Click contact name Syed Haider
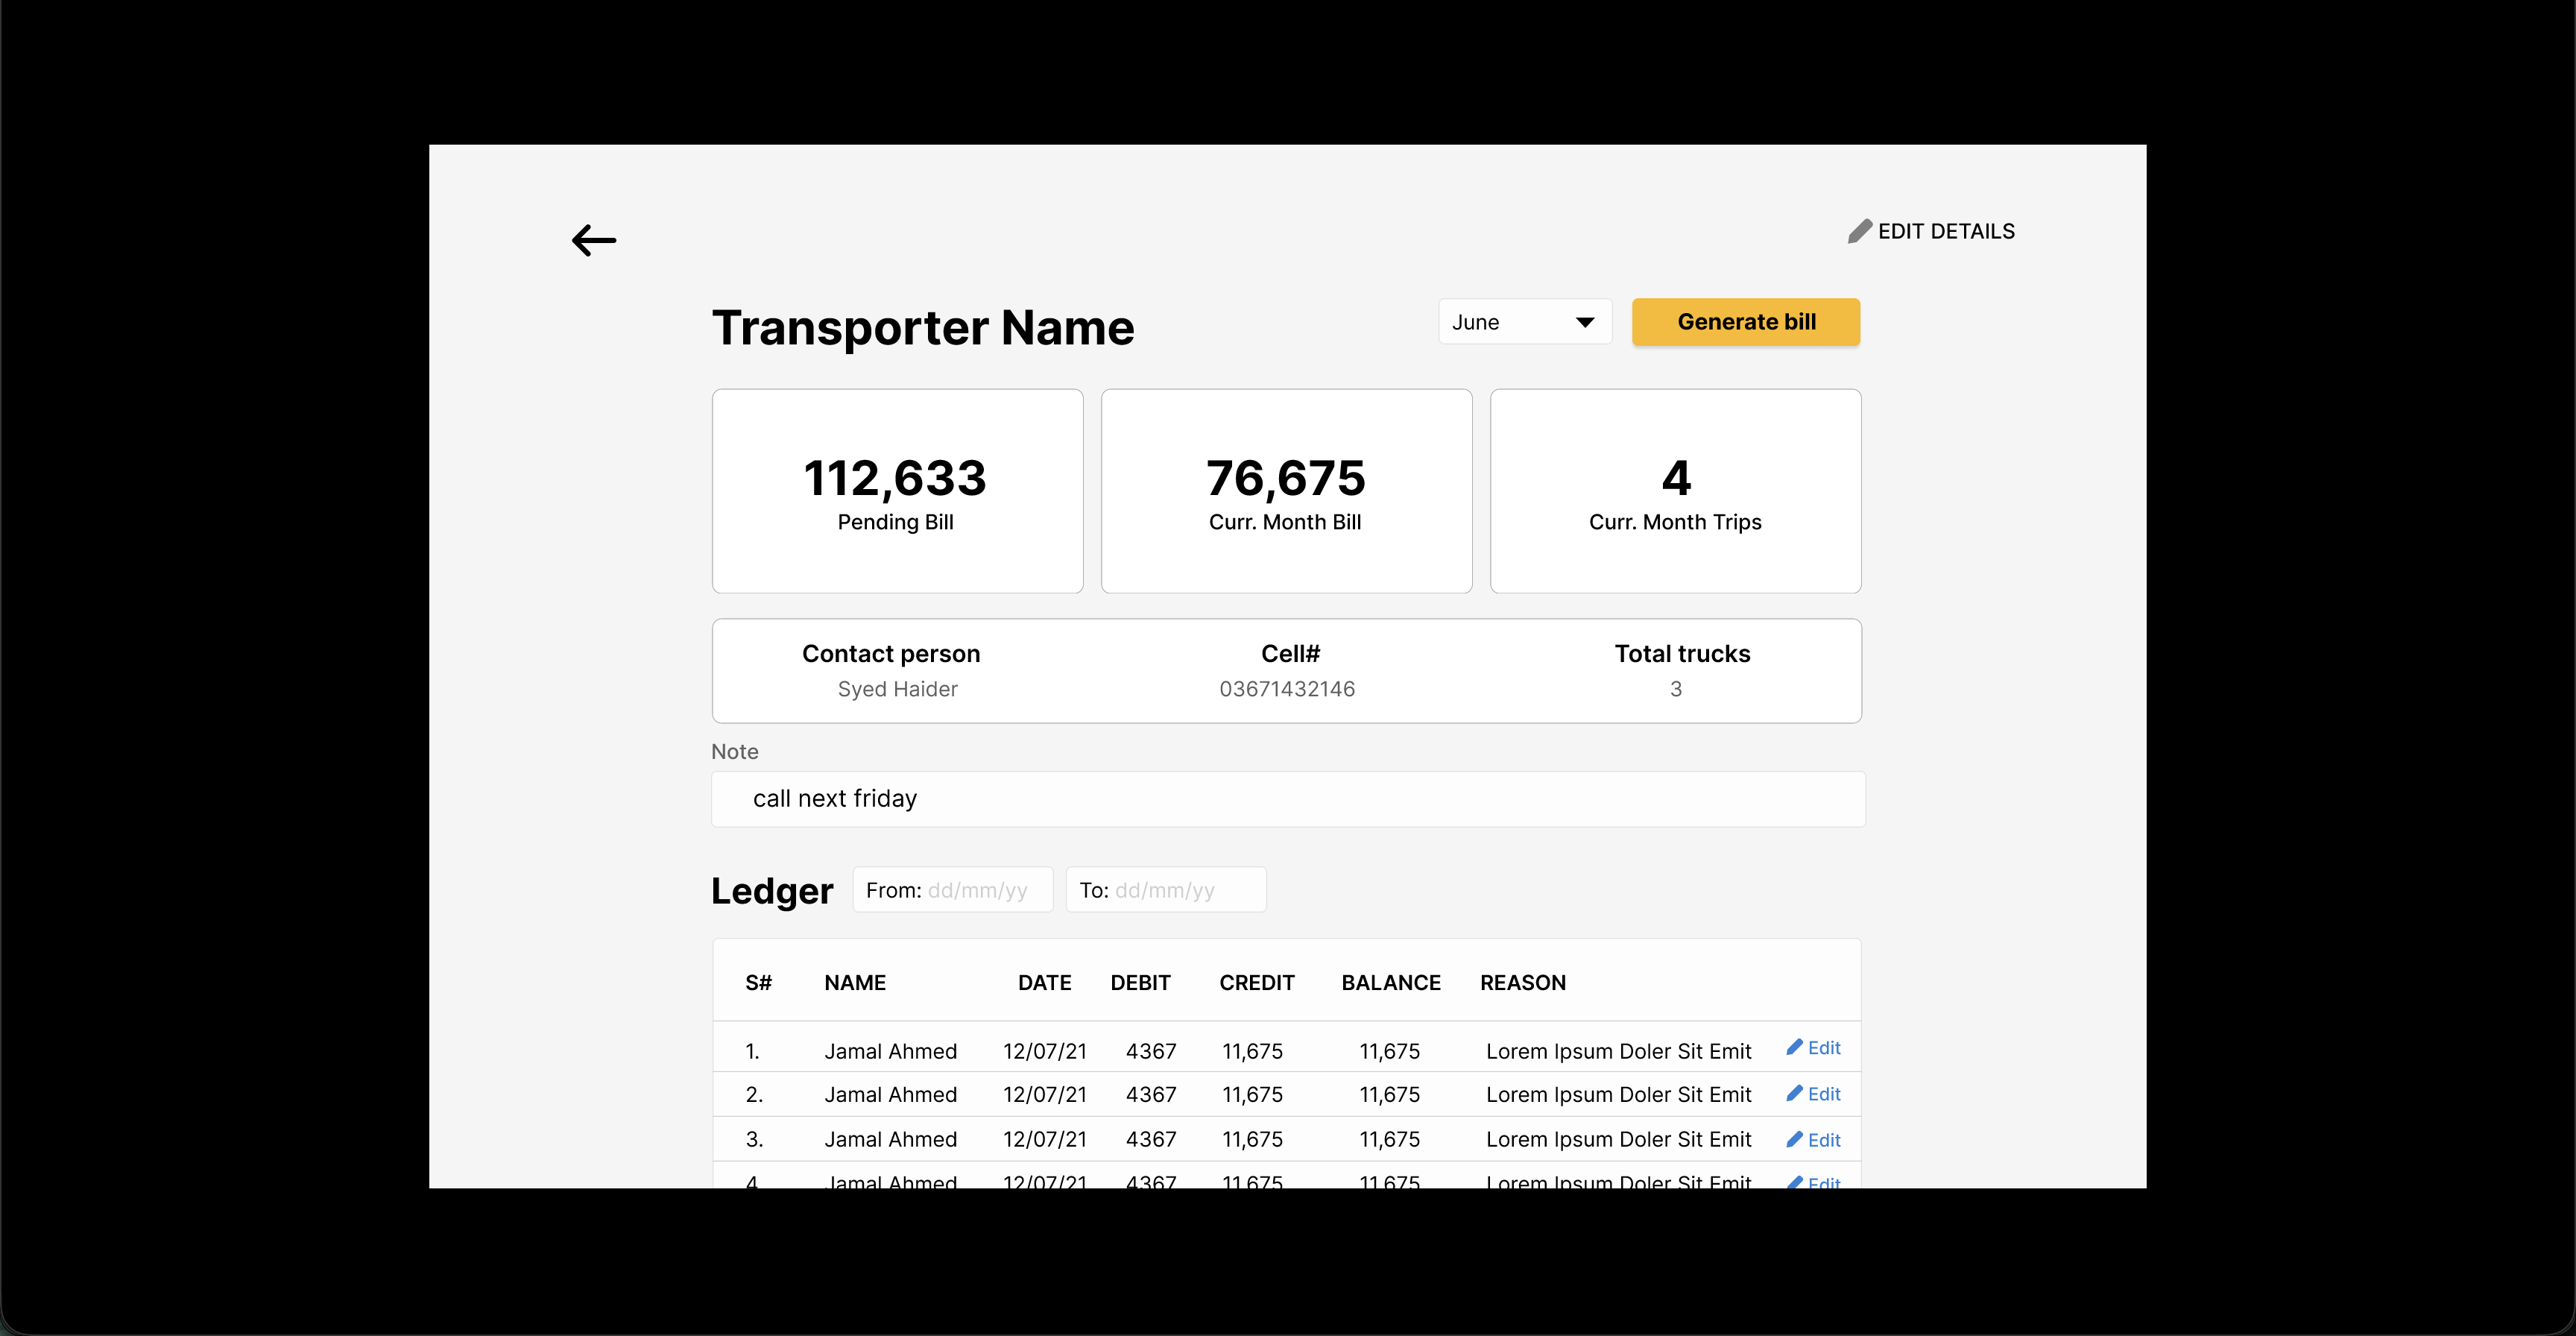2576x1336 pixels. click(897, 689)
